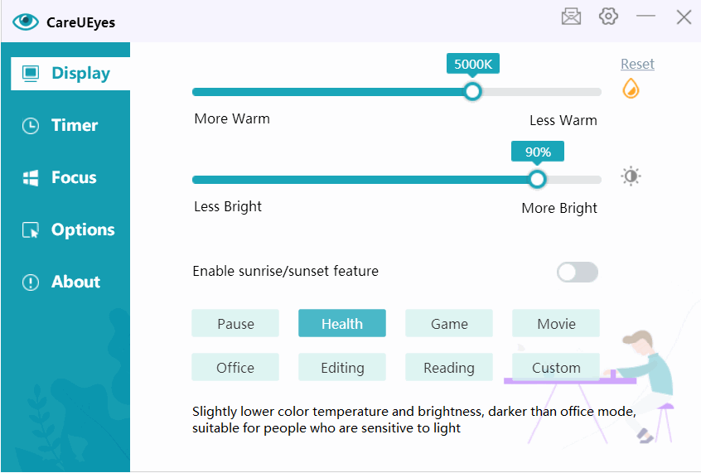Switch to the Display tab
Image resolution: width=701 pixels, height=473 pixels.
(70, 74)
